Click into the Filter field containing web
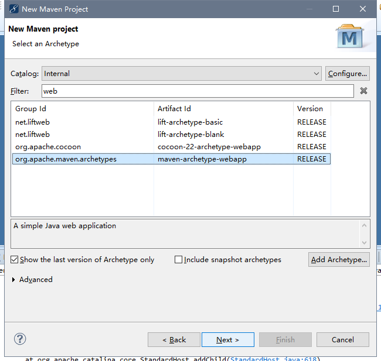The height and width of the screenshot is (361, 381). [198, 91]
